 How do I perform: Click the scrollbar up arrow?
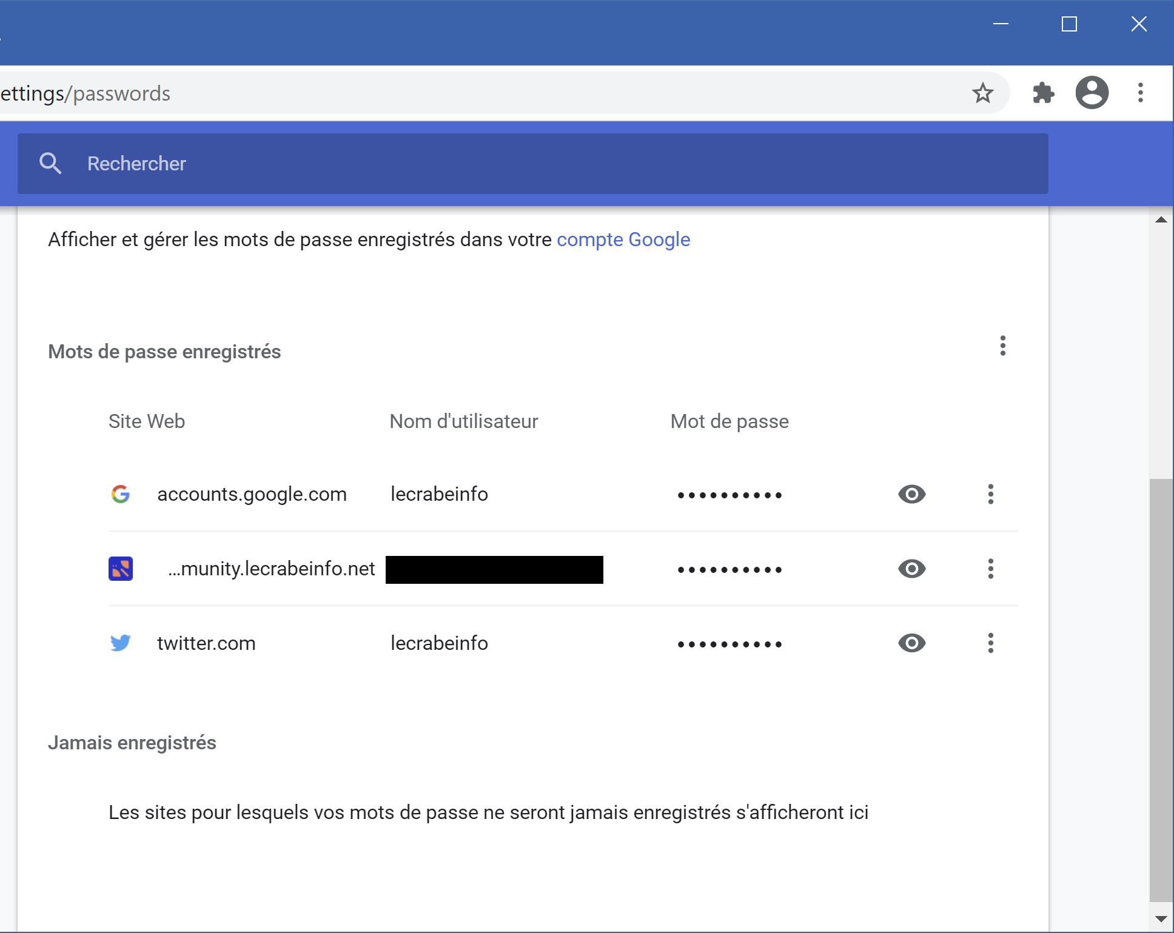pyautogui.click(x=1161, y=219)
